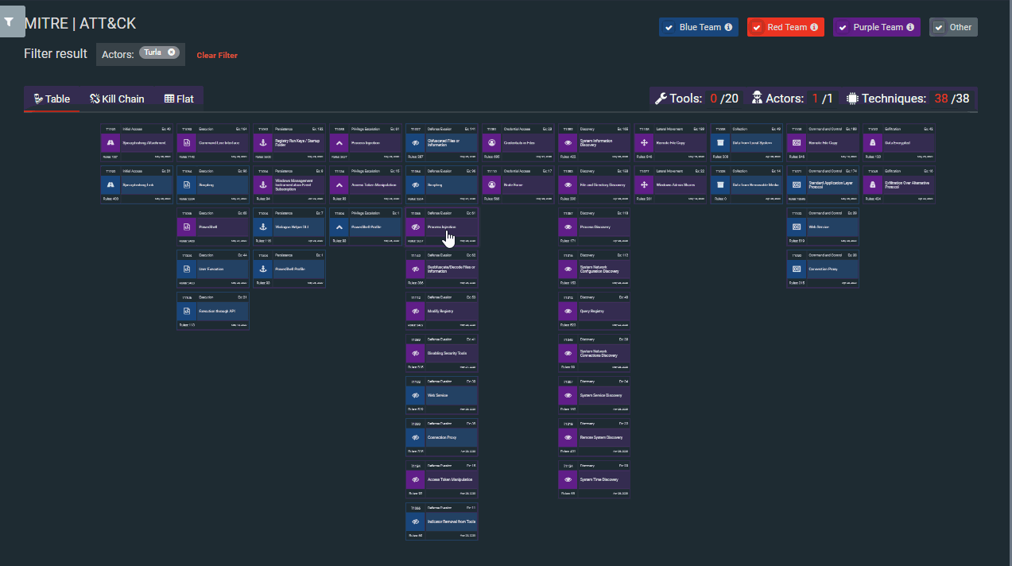Remove the Turla actor filter chip
This screenshot has height=566, width=1012.
coord(171,52)
